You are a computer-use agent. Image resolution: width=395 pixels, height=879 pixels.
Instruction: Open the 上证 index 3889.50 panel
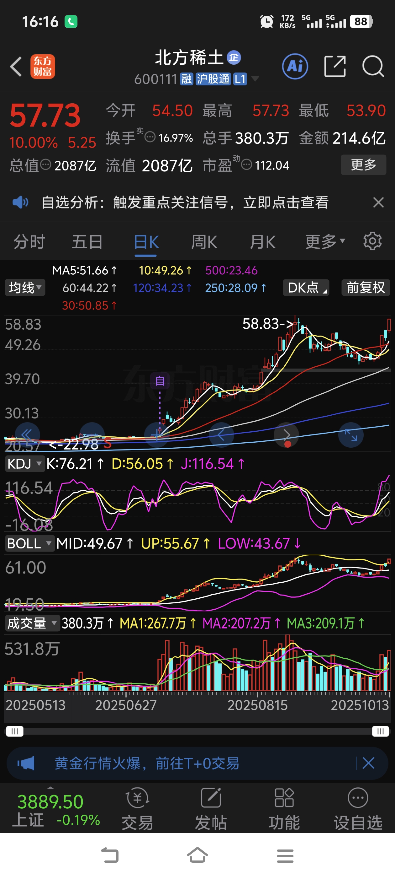pos(56,810)
